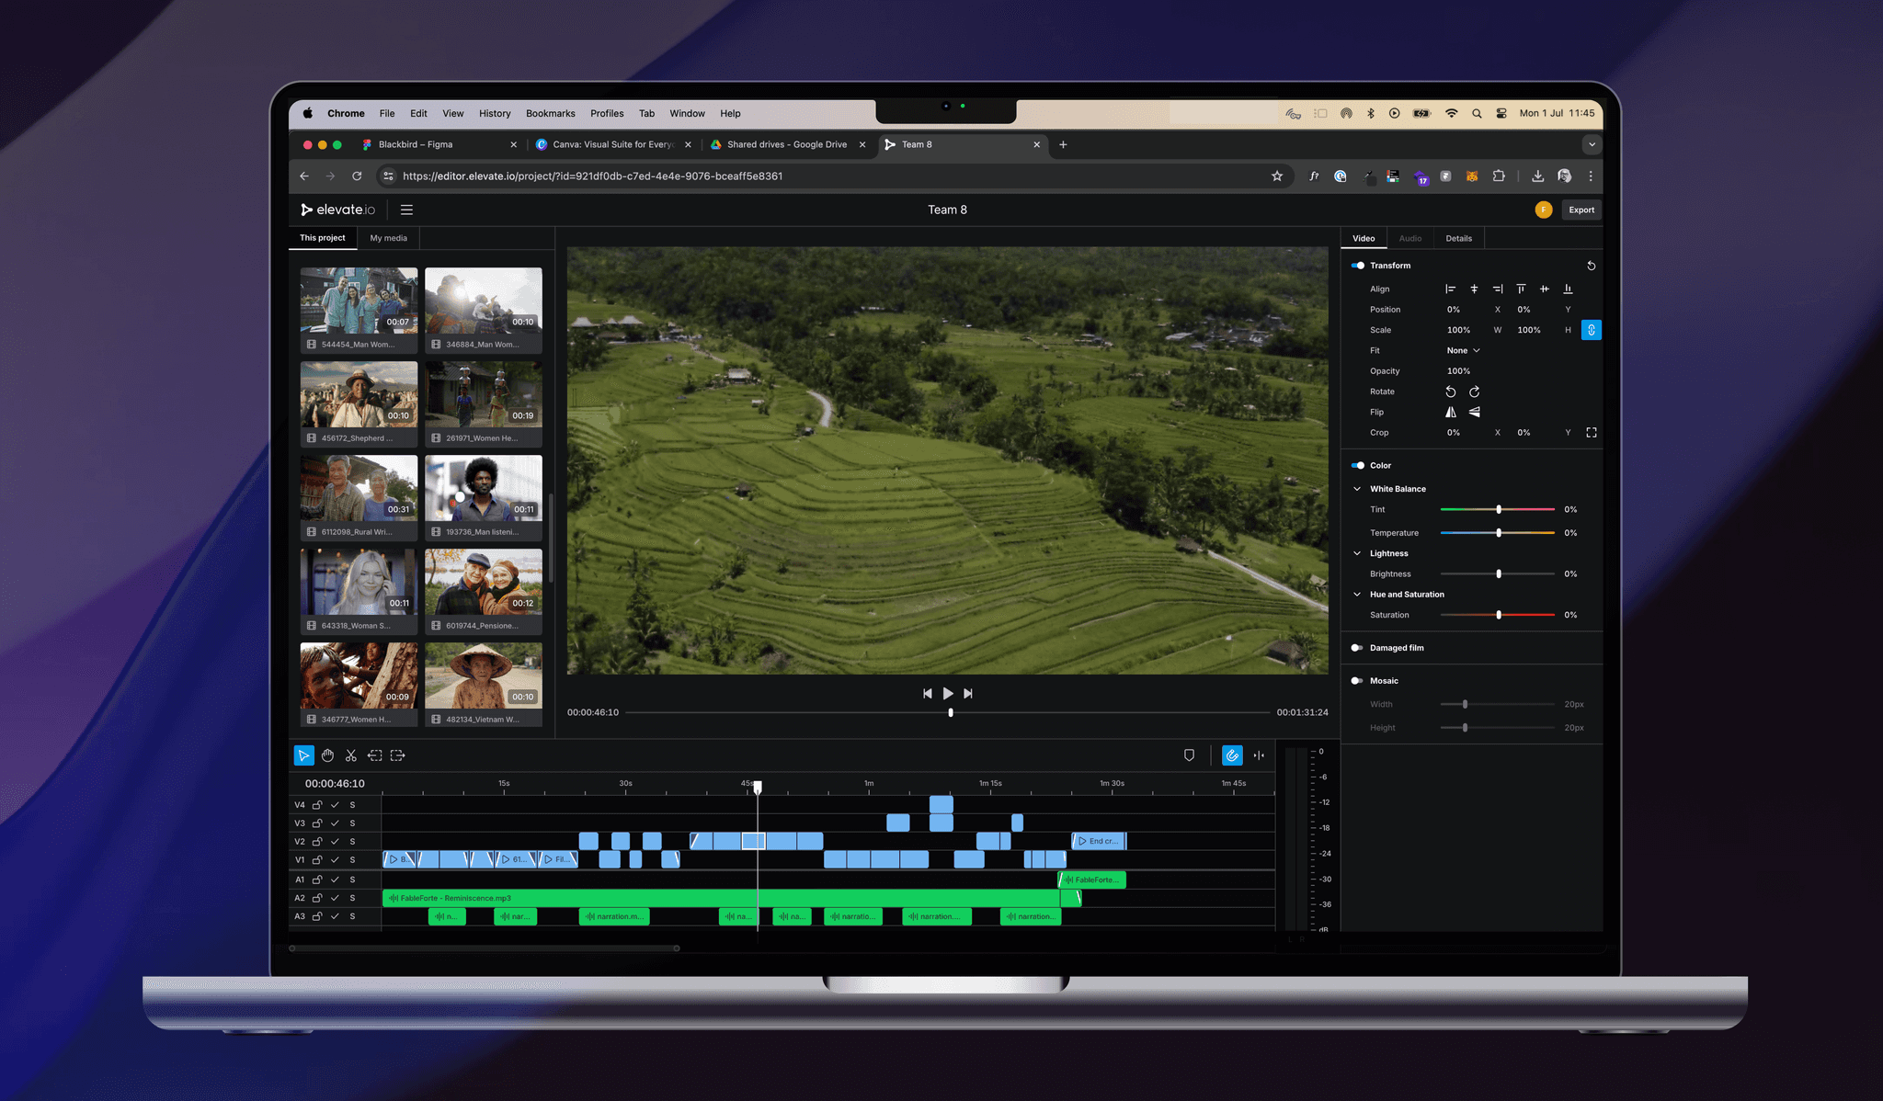The width and height of the screenshot is (1883, 1101).
Task: Reset the Transform settings with the reset icon
Action: 1592,266
